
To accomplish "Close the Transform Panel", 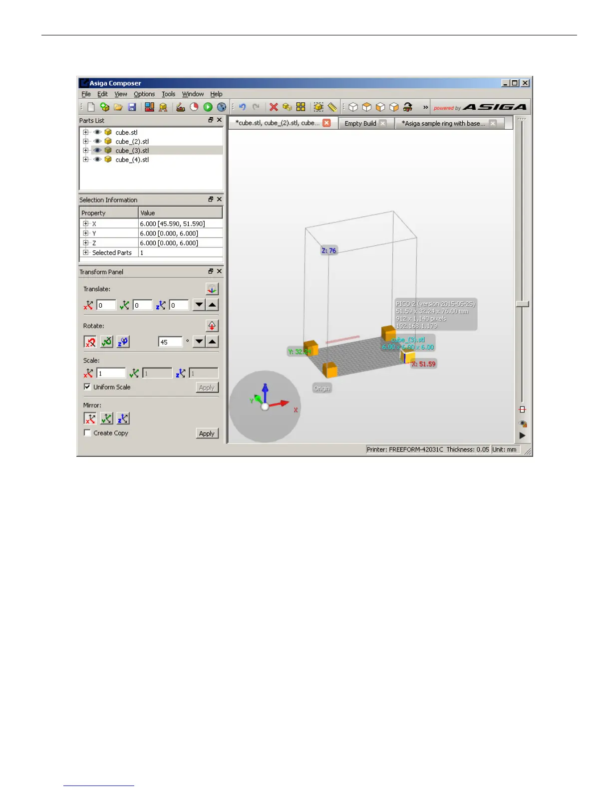I will (x=219, y=271).
